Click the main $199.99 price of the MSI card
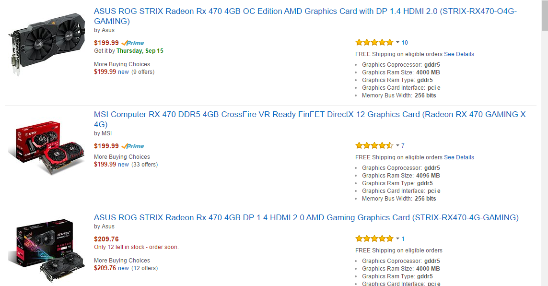Screen dimensions: 548x286 [x=106, y=146]
